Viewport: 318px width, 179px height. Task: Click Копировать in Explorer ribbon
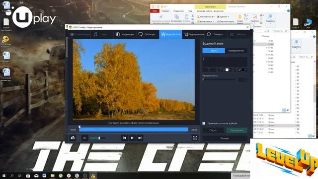(x=176, y=18)
